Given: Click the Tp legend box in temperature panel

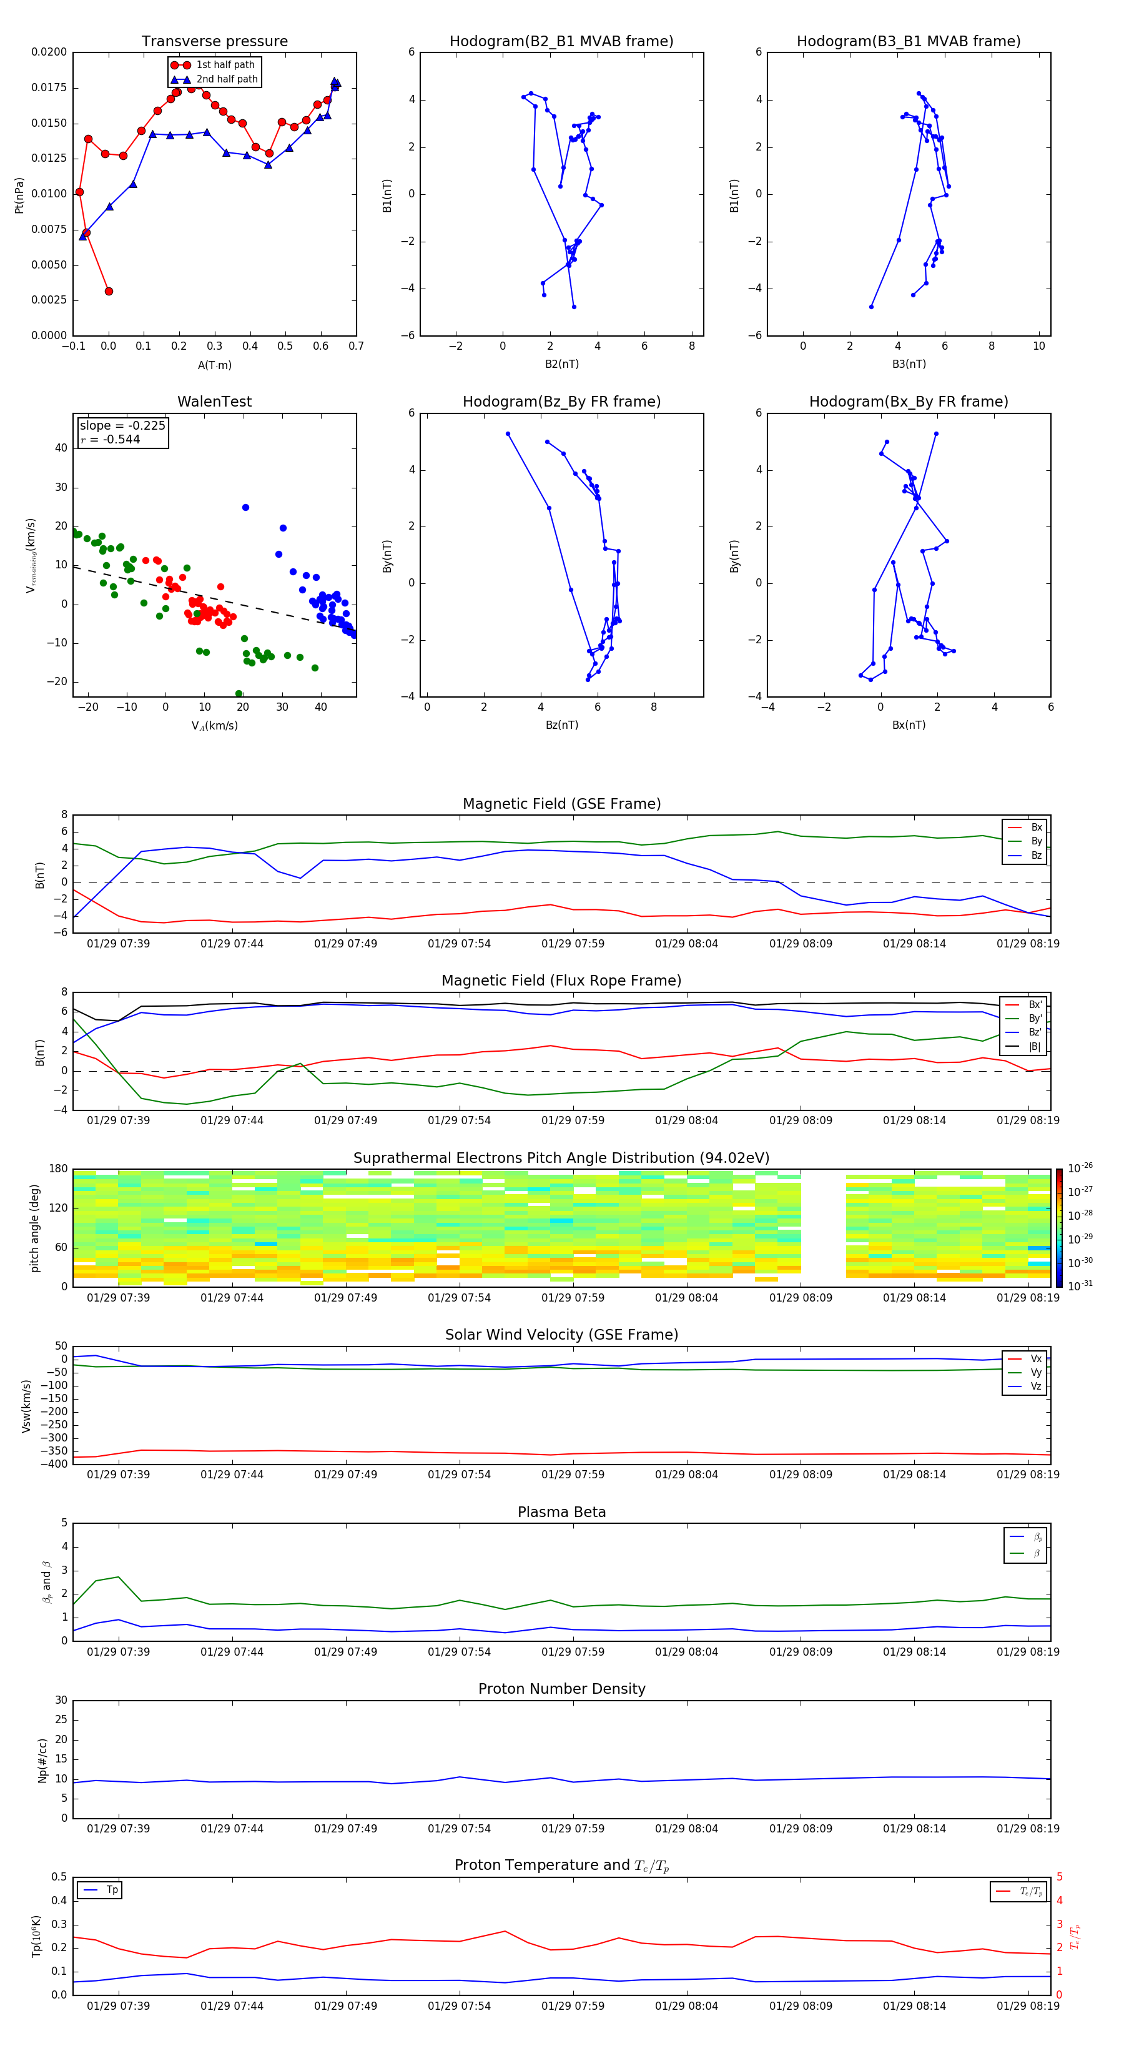Looking at the screenshot, I should (100, 1890).
